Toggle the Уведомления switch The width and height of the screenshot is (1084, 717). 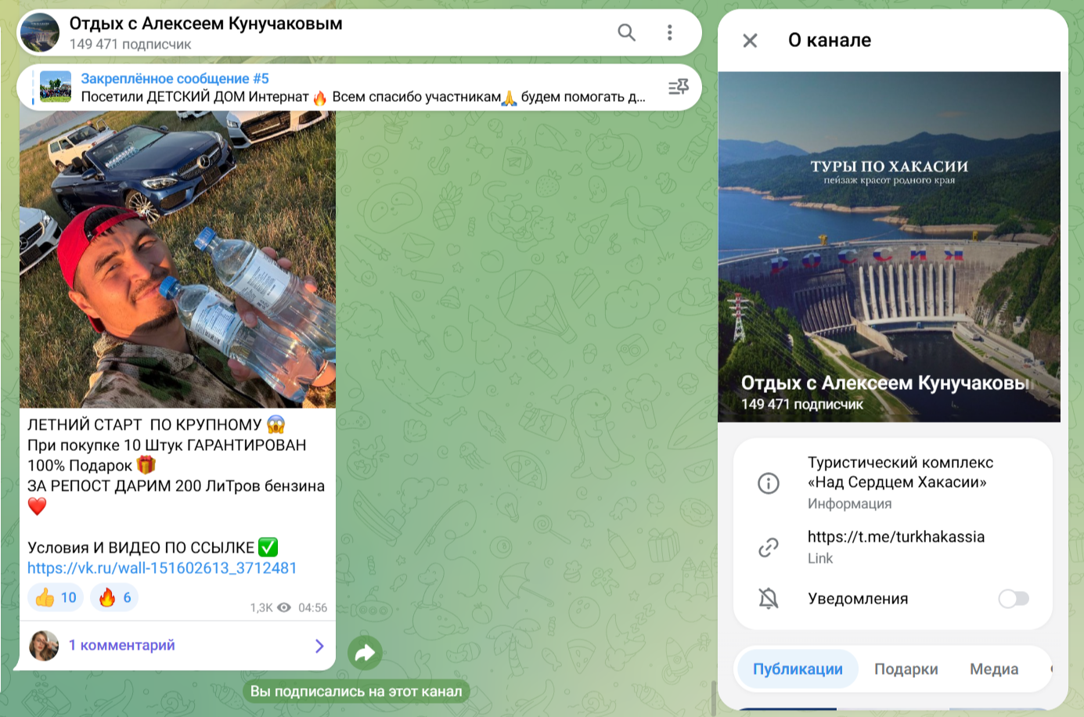tap(1014, 599)
